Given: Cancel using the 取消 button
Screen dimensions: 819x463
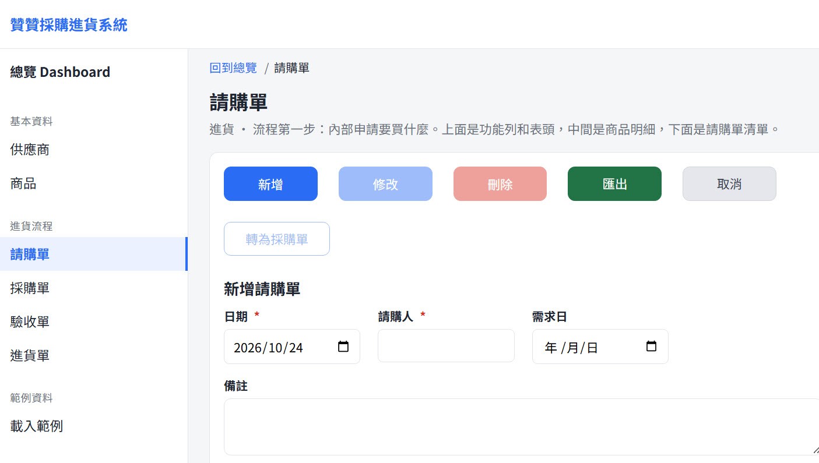Looking at the screenshot, I should point(729,184).
